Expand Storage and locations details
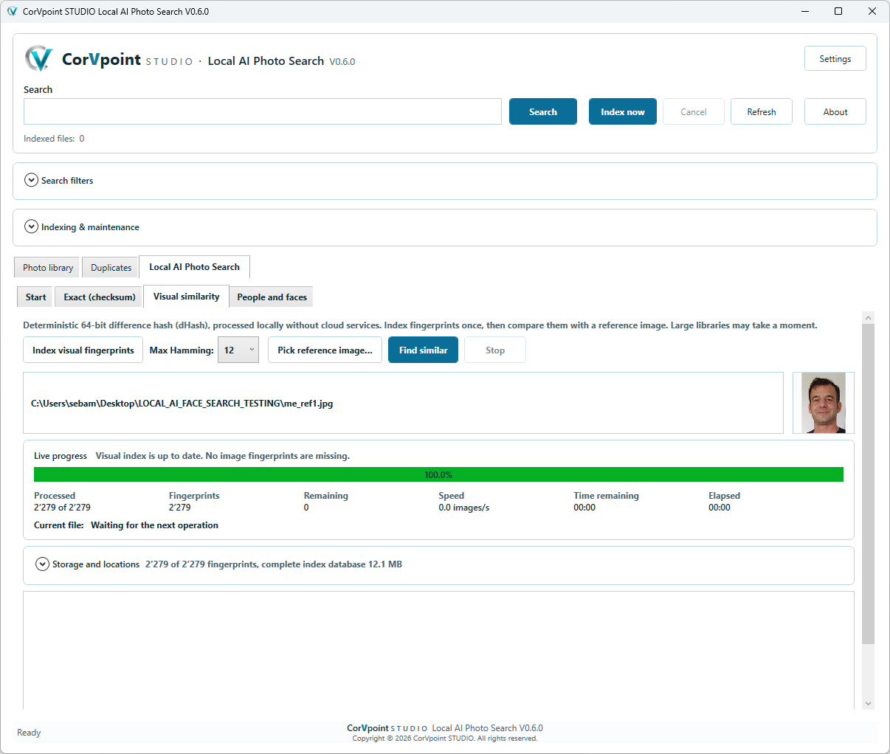 tap(43, 564)
